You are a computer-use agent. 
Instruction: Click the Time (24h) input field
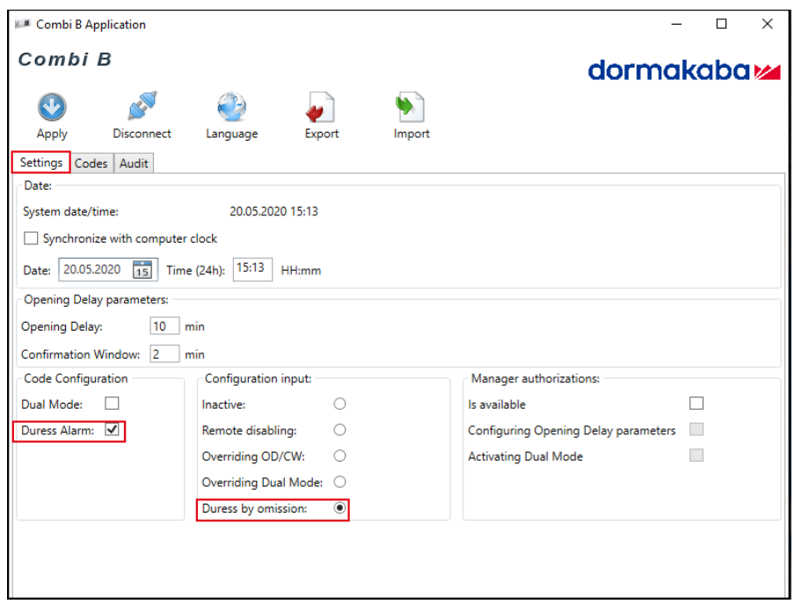click(x=252, y=269)
